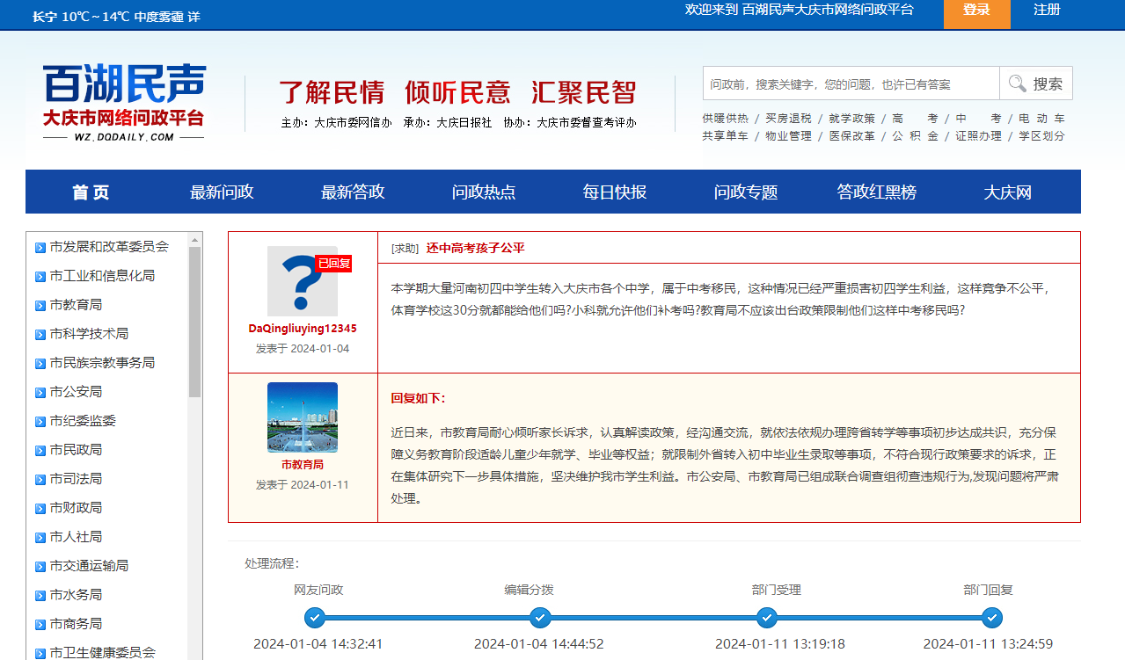Go to the 答政红黑榜 navigation tab

(876, 192)
